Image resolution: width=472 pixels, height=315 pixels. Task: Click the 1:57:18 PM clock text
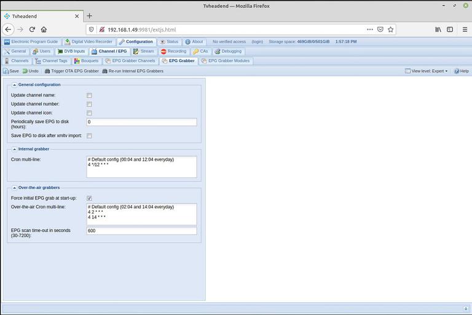pyautogui.click(x=346, y=42)
